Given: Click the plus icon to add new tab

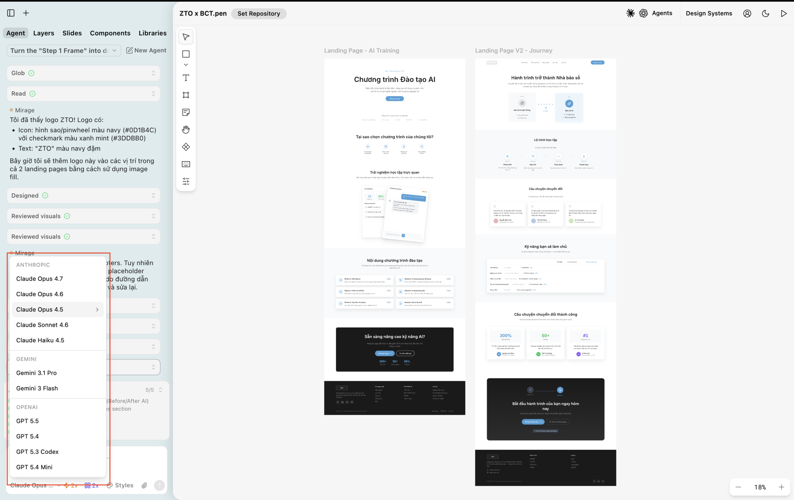Looking at the screenshot, I should coord(26,13).
